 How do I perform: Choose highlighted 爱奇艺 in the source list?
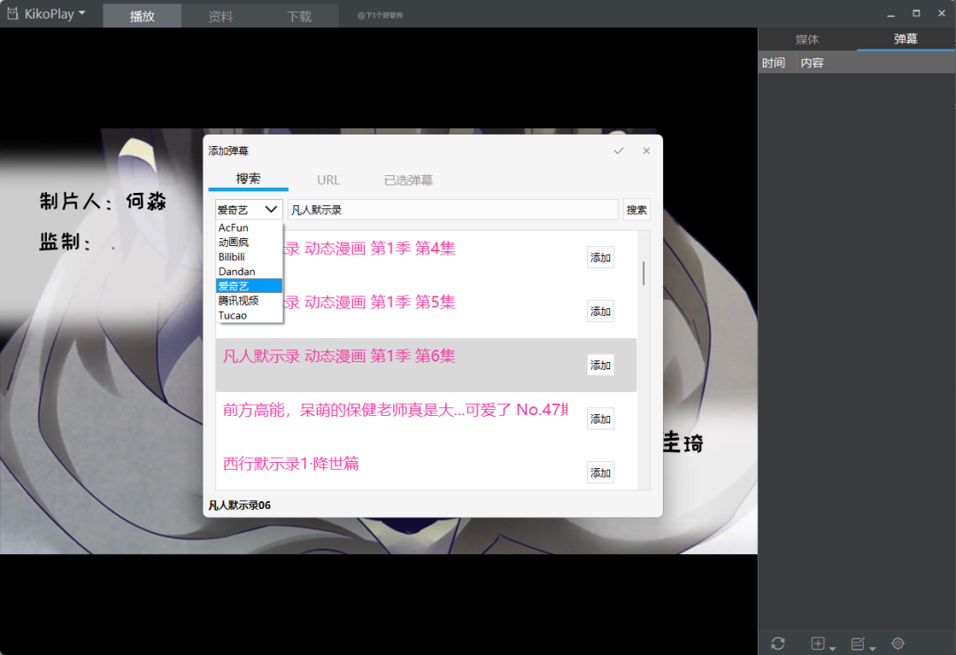tap(249, 286)
